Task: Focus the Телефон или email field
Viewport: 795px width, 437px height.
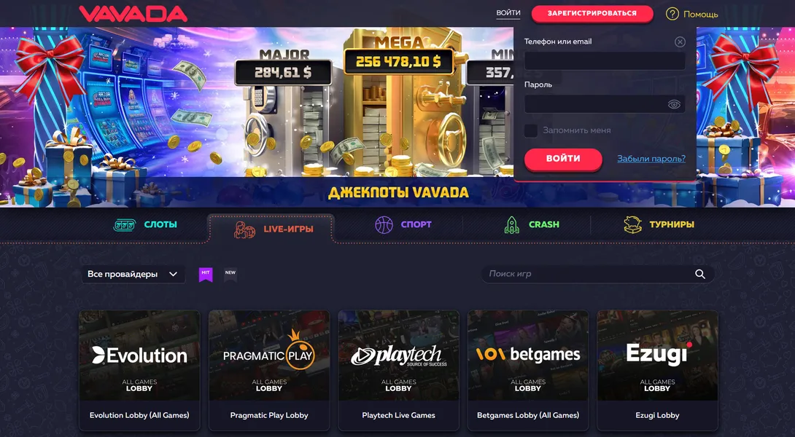Action: tap(605, 60)
